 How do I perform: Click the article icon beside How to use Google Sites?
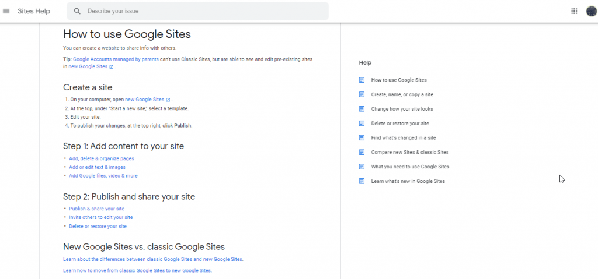(x=361, y=80)
